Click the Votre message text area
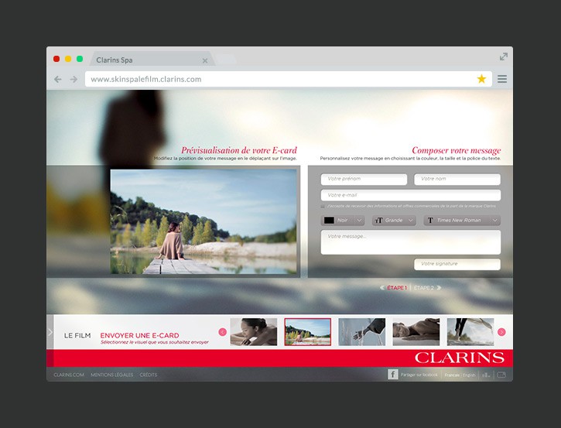 pyautogui.click(x=411, y=242)
